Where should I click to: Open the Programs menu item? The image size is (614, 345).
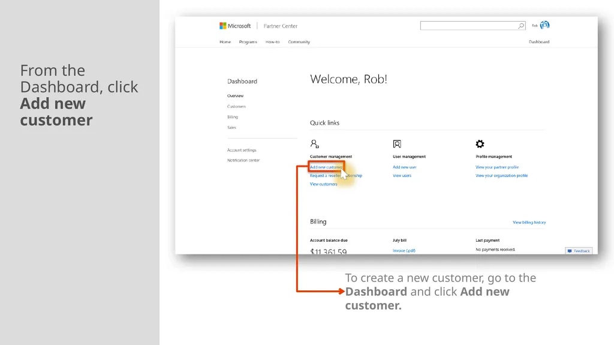coord(248,42)
